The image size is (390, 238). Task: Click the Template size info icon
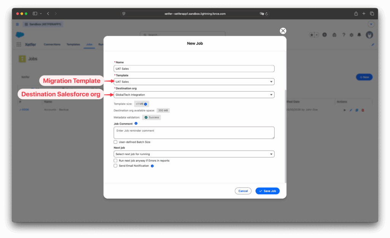(x=145, y=104)
